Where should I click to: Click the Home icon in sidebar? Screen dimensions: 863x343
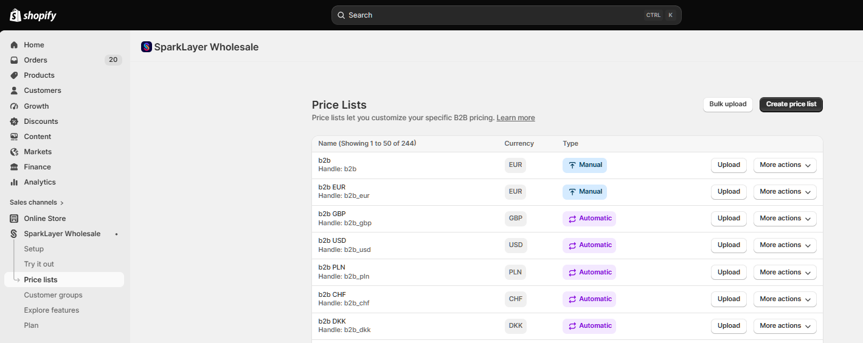(x=14, y=45)
